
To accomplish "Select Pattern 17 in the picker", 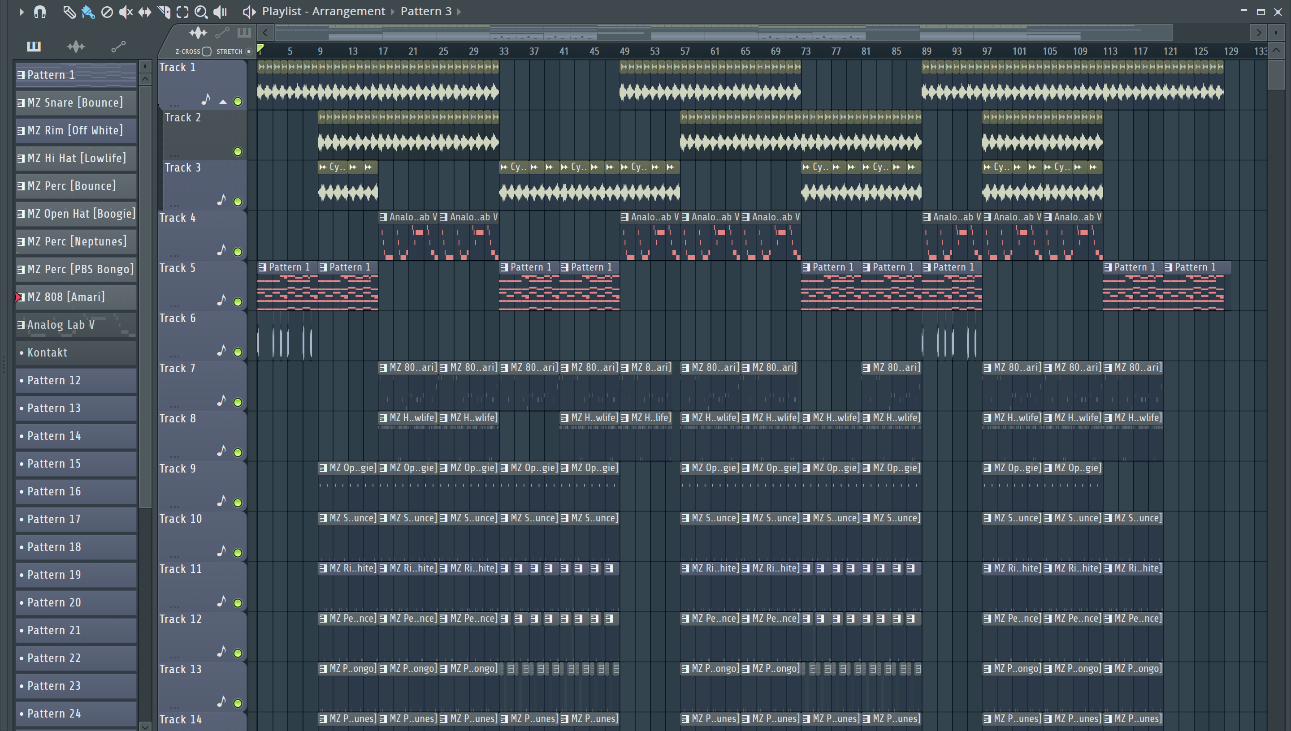I will 76,519.
